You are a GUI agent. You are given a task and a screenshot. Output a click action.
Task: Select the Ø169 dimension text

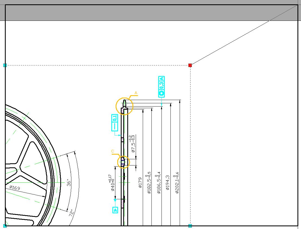point(15,188)
